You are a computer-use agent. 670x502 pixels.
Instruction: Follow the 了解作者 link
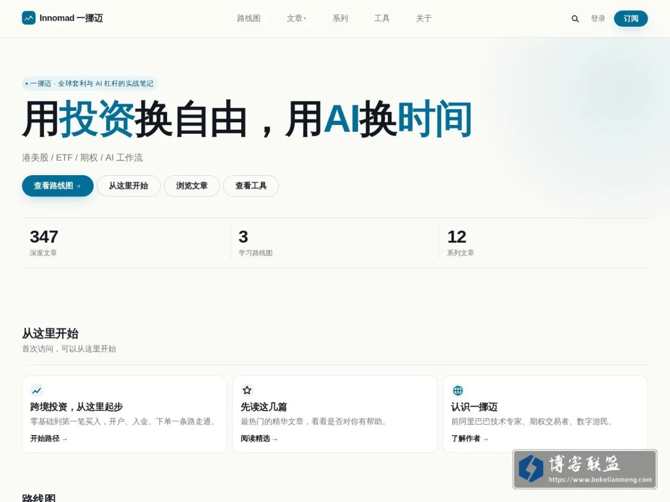(470, 438)
